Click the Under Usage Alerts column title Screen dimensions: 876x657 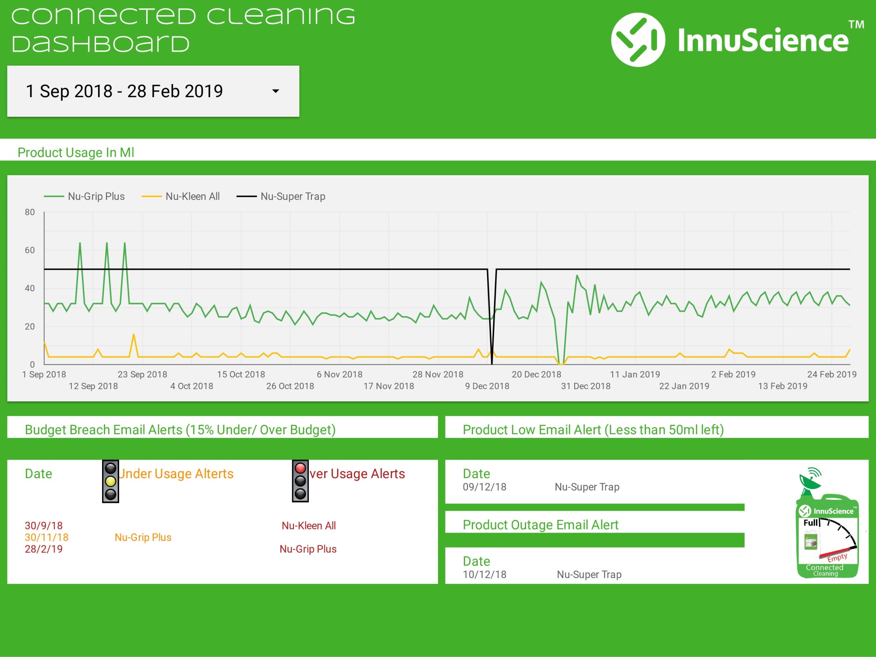click(176, 473)
